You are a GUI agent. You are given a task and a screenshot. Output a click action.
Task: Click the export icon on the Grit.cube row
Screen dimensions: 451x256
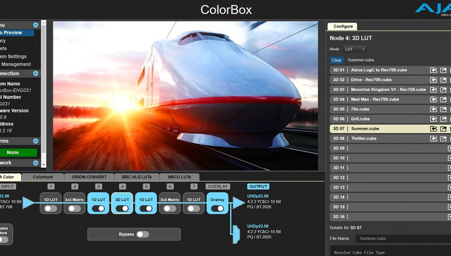[x=443, y=119]
